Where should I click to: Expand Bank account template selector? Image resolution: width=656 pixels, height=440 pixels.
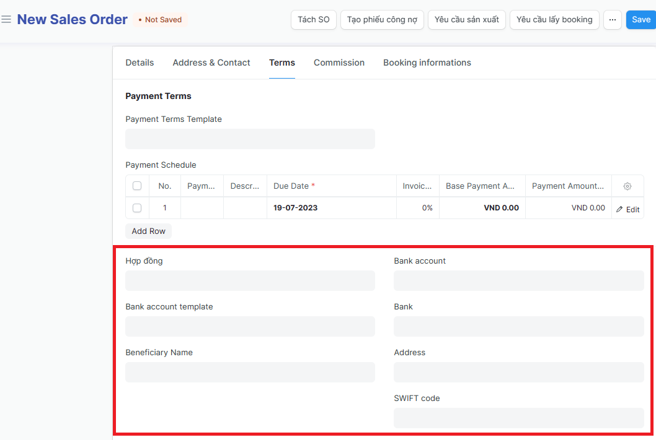point(250,326)
